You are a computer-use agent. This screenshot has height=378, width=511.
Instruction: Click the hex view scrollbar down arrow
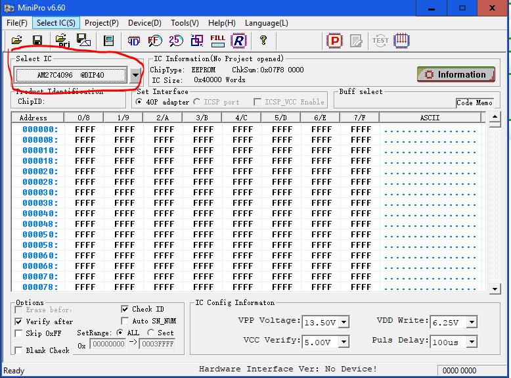coord(495,289)
